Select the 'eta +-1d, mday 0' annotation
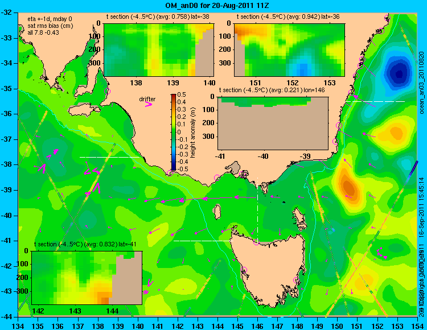 pyautogui.click(x=50, y=19)
